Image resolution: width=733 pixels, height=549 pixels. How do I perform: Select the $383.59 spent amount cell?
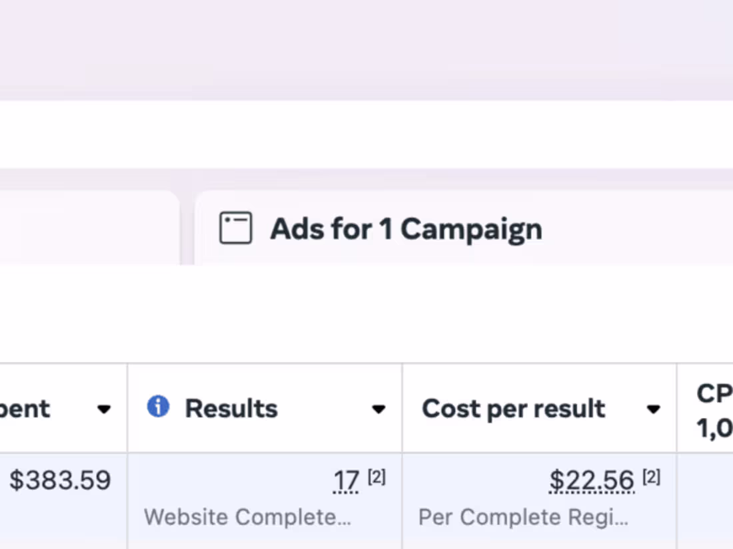pos(61,480)
